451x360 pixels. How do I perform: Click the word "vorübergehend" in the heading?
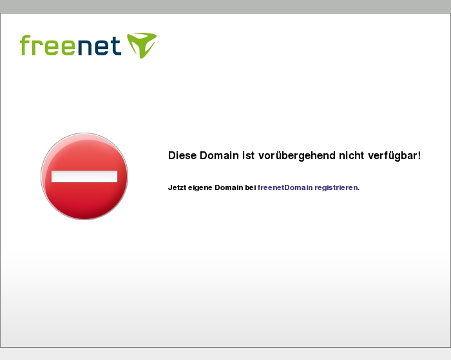coord(297,156)
